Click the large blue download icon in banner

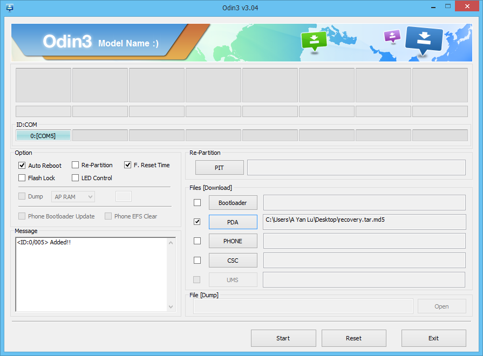click(x=424, y=40)
